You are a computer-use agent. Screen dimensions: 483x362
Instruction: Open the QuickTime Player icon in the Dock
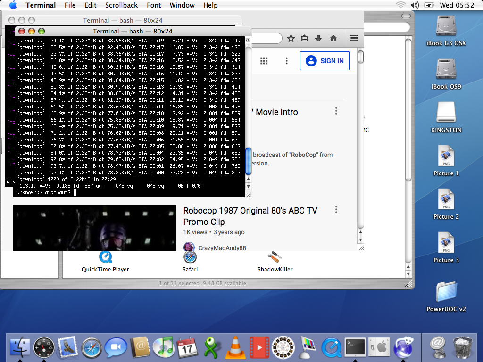click(331, 348)
